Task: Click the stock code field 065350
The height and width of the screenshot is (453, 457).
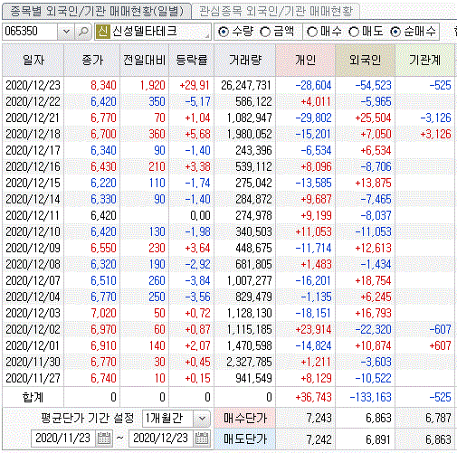Action: [x=30, y=32]
